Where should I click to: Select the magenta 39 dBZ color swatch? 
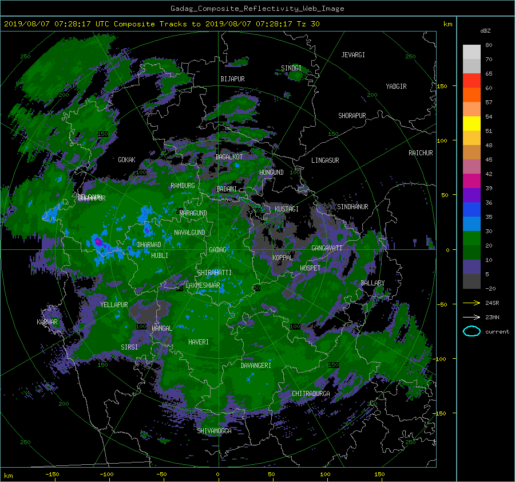point(472,181)
